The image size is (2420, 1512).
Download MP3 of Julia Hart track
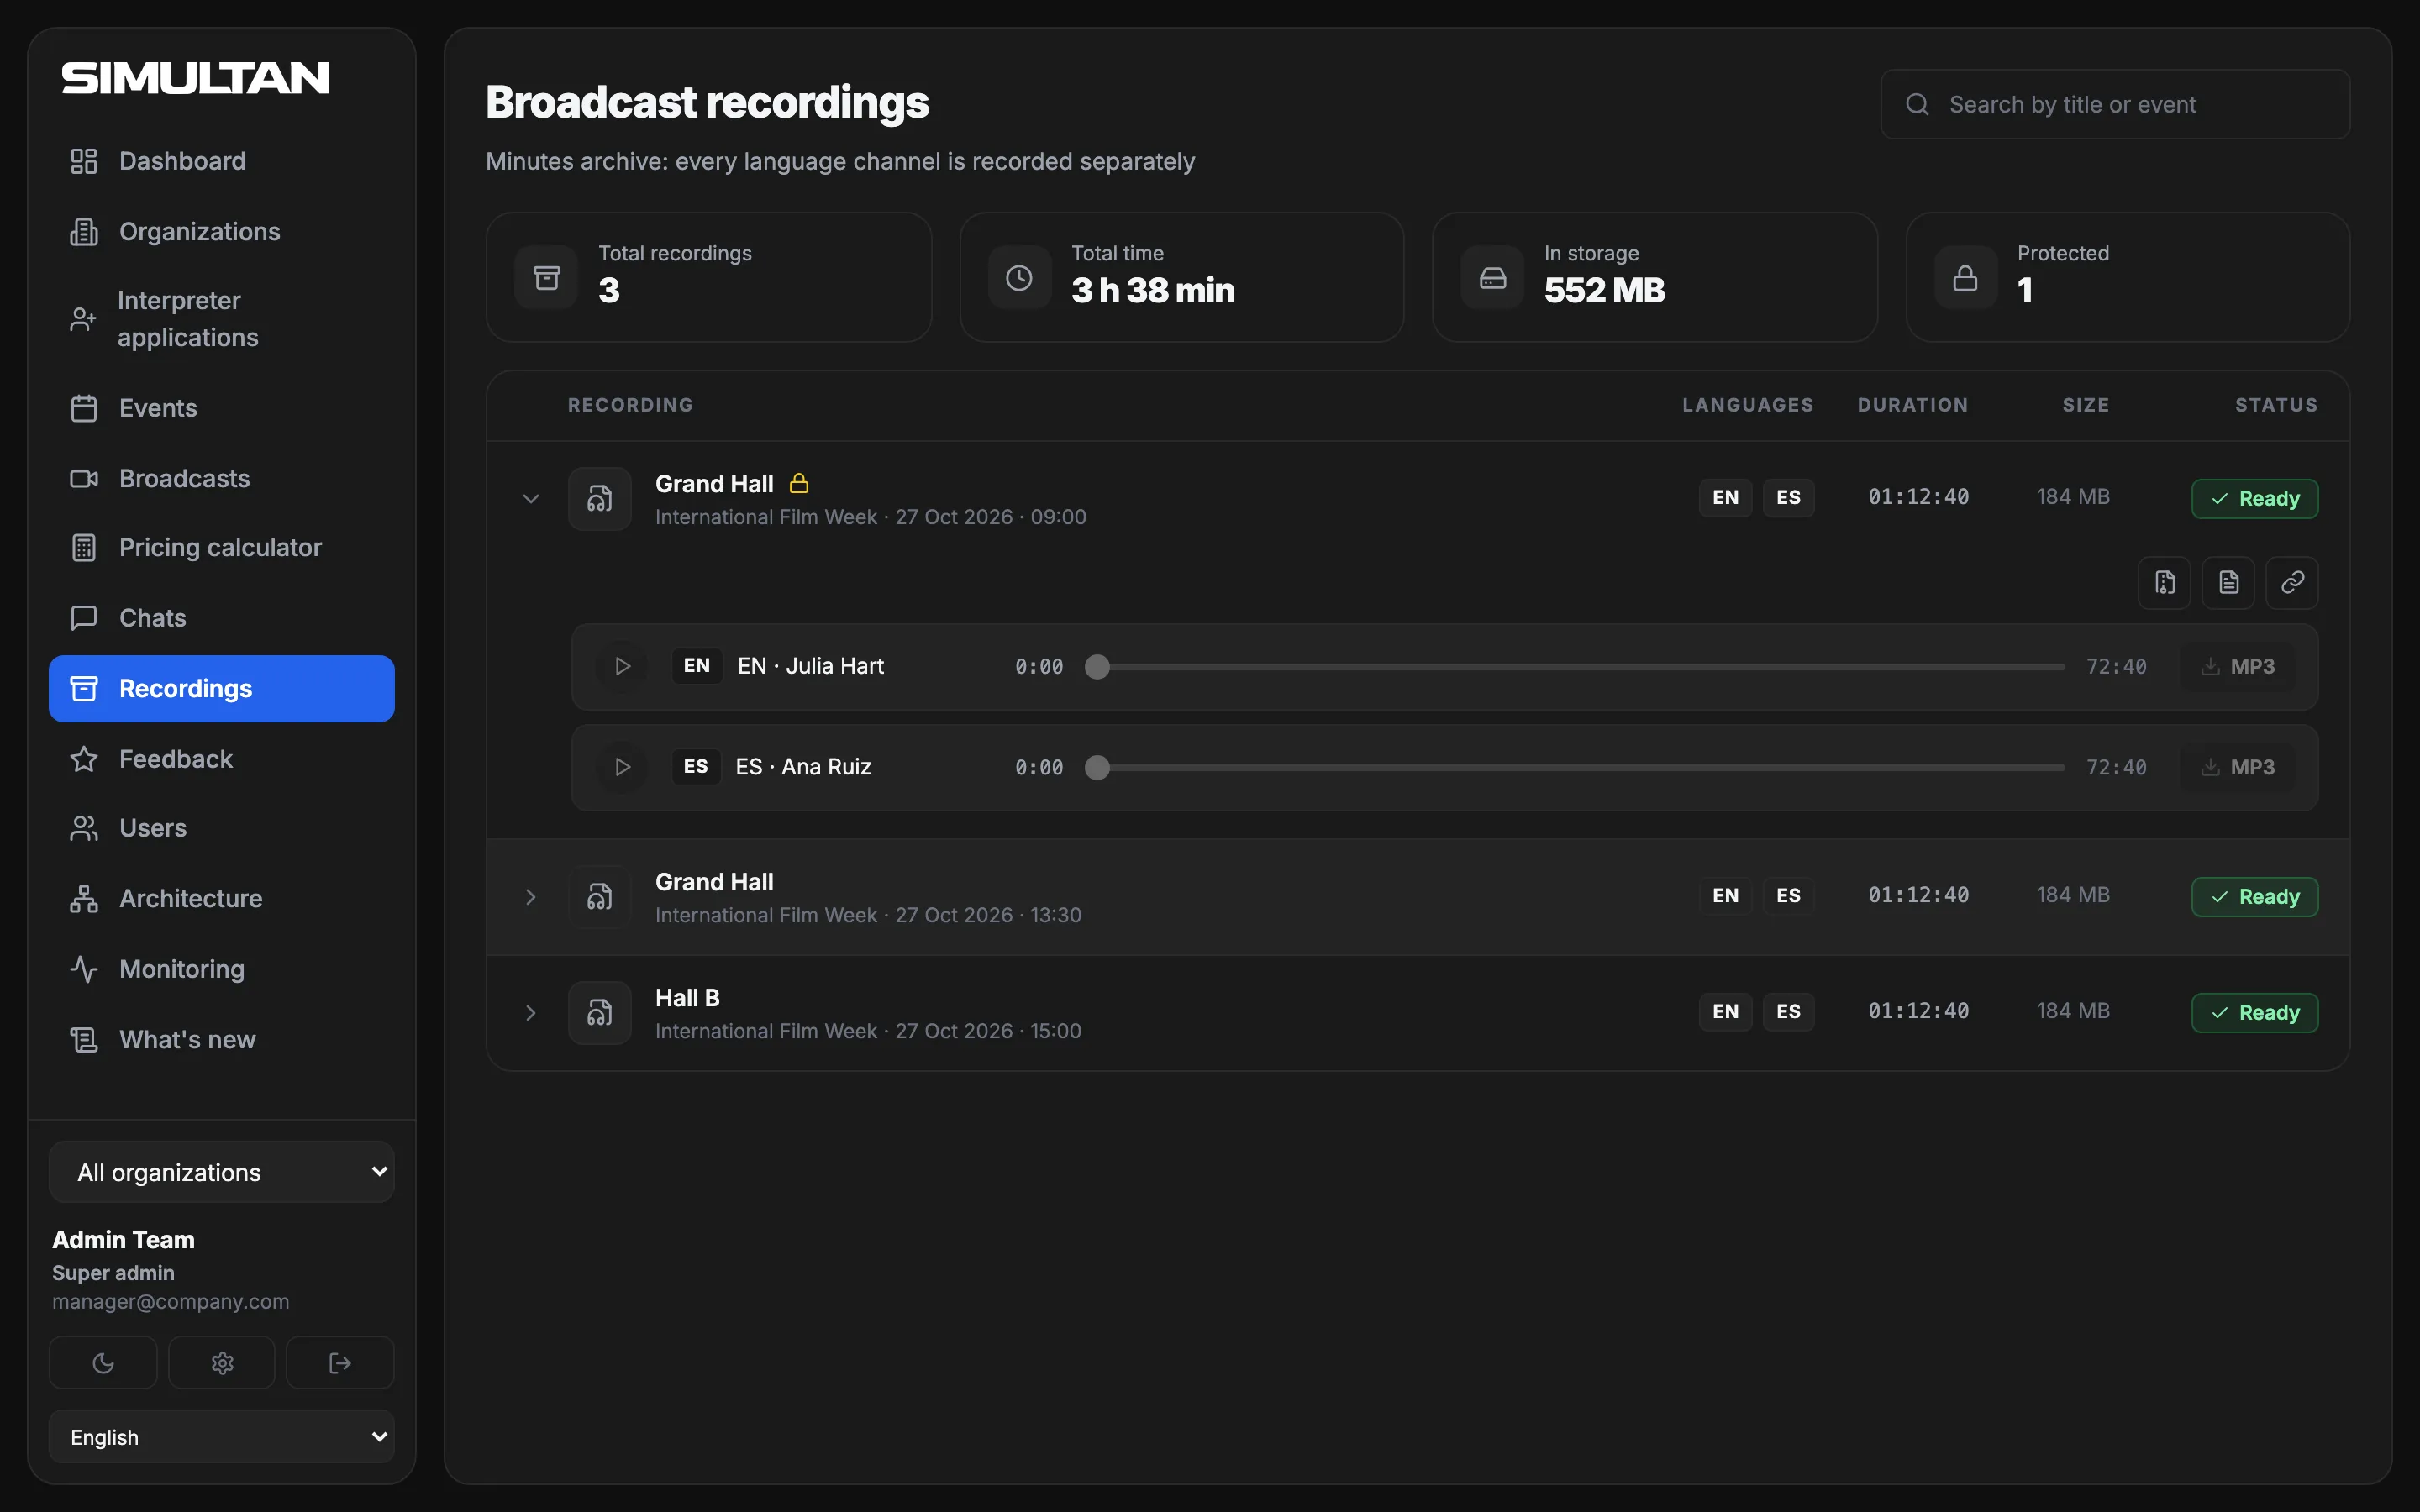coord(2238,666)
